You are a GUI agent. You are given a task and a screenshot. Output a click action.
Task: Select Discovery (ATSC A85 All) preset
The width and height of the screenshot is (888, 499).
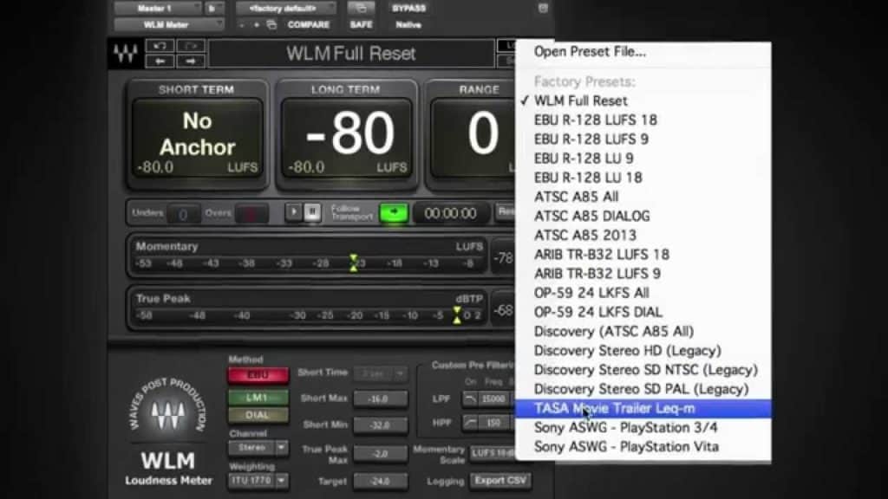tap(643, 332)
